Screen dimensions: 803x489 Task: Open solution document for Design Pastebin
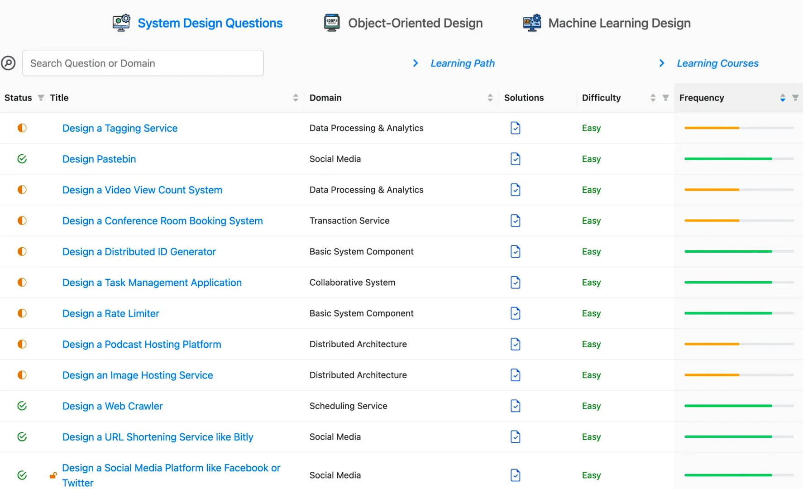(x=515, y=159)
